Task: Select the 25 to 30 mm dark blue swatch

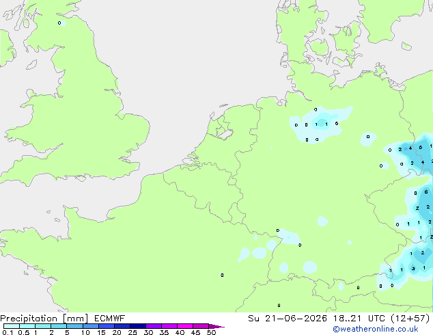Action: pyautogui.click(x=138, y=326)
